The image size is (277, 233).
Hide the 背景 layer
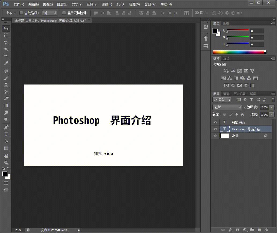(x=215, y=136)
